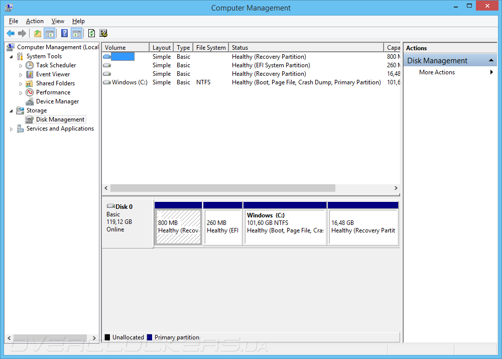Open the Action menu
The width and height of the screenshot is (502, 359).
(35, 21)
